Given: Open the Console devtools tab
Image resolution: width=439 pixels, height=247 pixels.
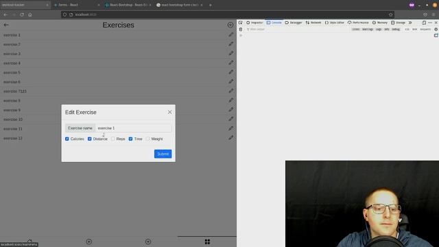Looking at the screenshot, I should (274, 23).
